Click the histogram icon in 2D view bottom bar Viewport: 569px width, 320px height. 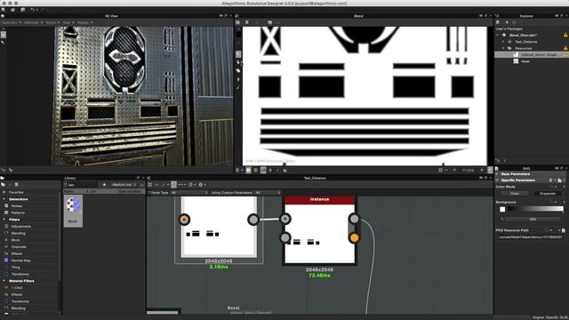point(285,170)
